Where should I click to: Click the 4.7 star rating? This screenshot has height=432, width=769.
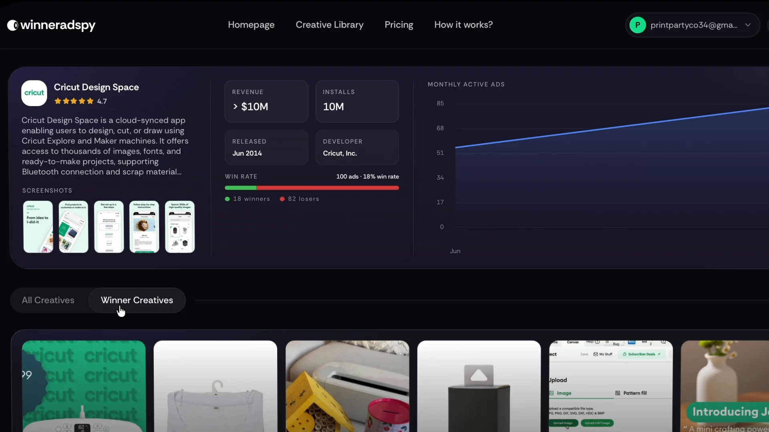tap(81, 101)
